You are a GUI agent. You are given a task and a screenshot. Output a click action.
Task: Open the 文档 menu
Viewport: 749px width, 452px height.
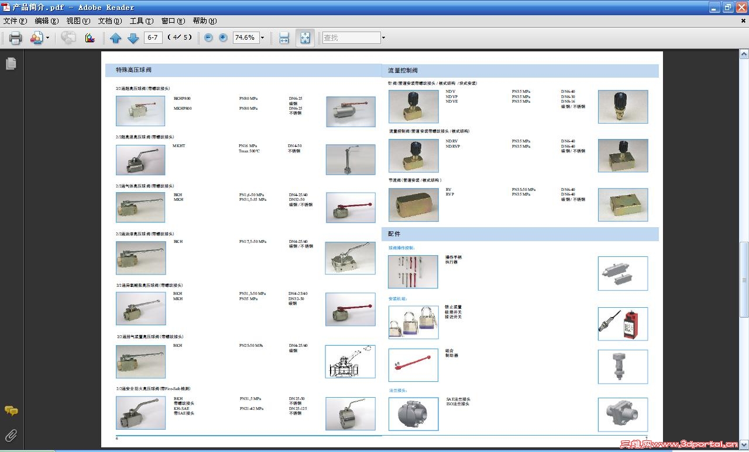click(x=110, y=21)
